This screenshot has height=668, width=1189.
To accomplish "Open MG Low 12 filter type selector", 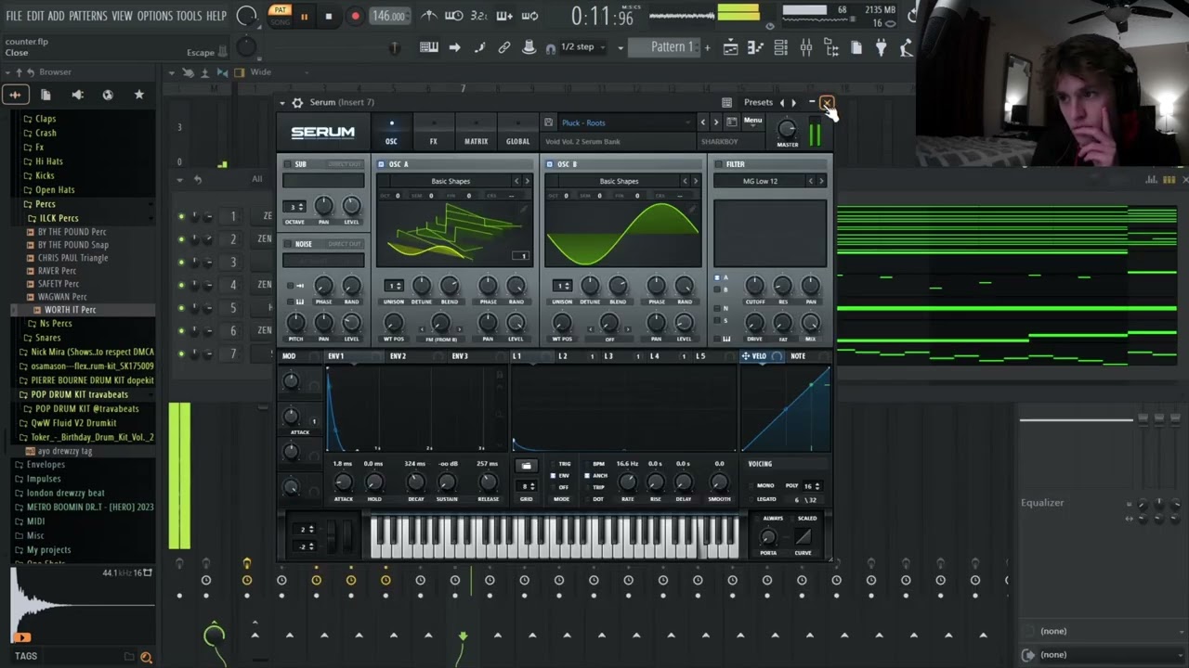I will click(761, 181).
